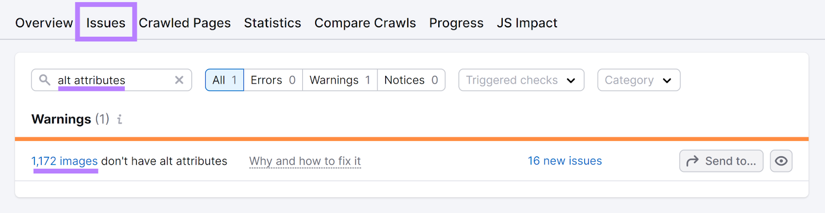Image resolution: width=825 pixels, height=213 pixels.
Task: Show only Warnings filter
Action: (x=340, y=80)
